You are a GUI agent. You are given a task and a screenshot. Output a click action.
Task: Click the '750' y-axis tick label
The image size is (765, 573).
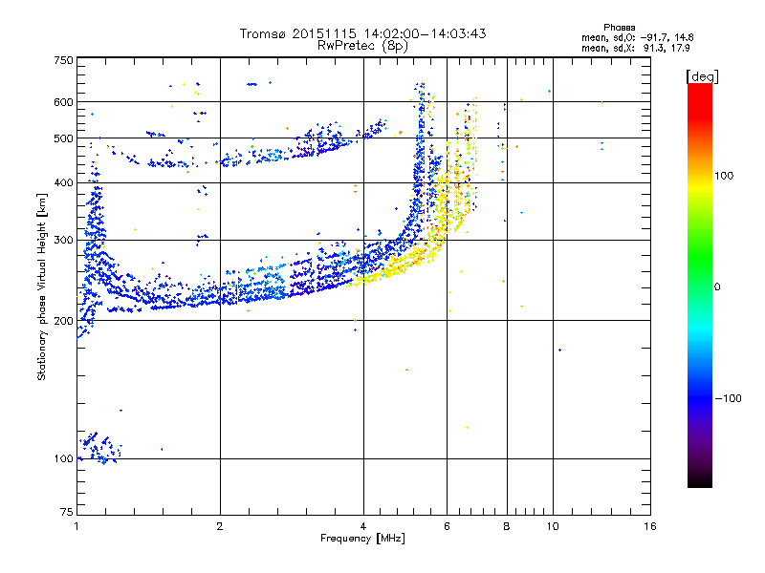(x=63, y=60)
